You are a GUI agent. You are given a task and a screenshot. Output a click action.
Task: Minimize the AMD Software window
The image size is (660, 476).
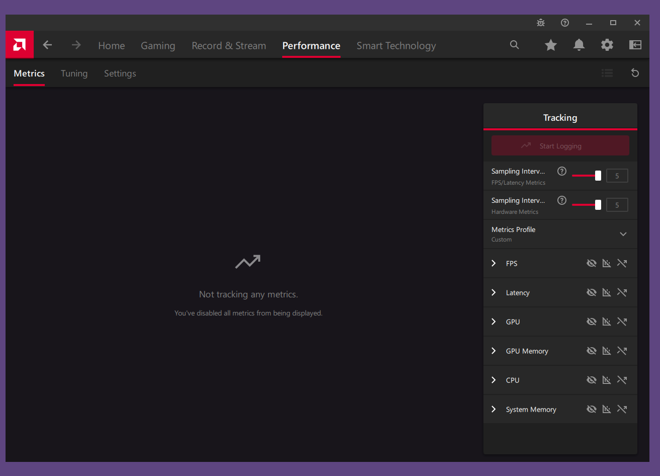[x=589, y=23]
